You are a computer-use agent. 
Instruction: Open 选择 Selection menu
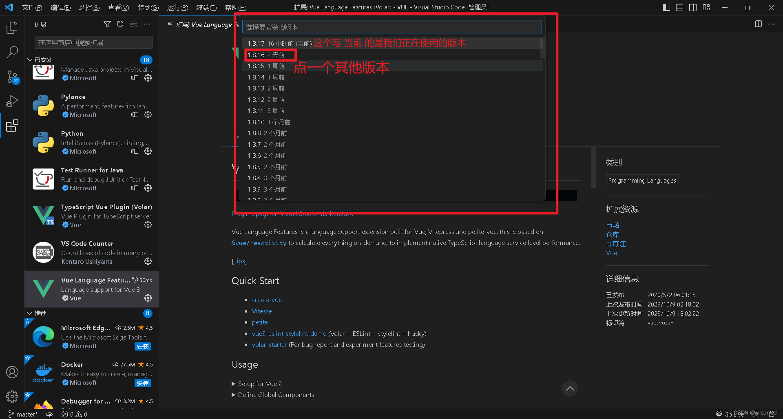coord(89,7)
